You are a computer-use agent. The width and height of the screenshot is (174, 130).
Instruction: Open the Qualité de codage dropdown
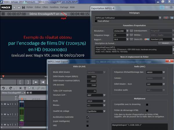coord(104,111)
